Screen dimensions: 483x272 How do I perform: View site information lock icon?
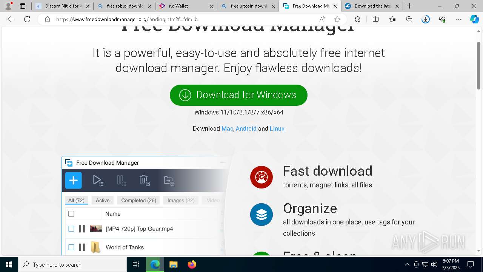click(x=48, y=19)
